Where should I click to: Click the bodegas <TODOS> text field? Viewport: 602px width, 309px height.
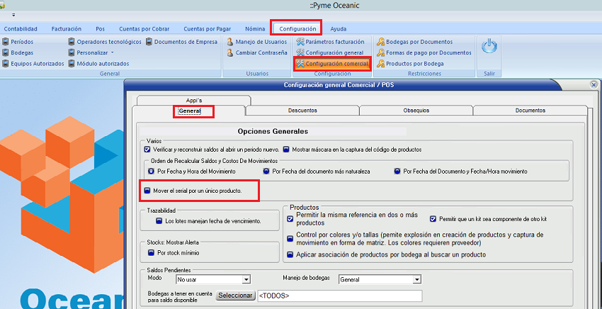coord(339,296)
